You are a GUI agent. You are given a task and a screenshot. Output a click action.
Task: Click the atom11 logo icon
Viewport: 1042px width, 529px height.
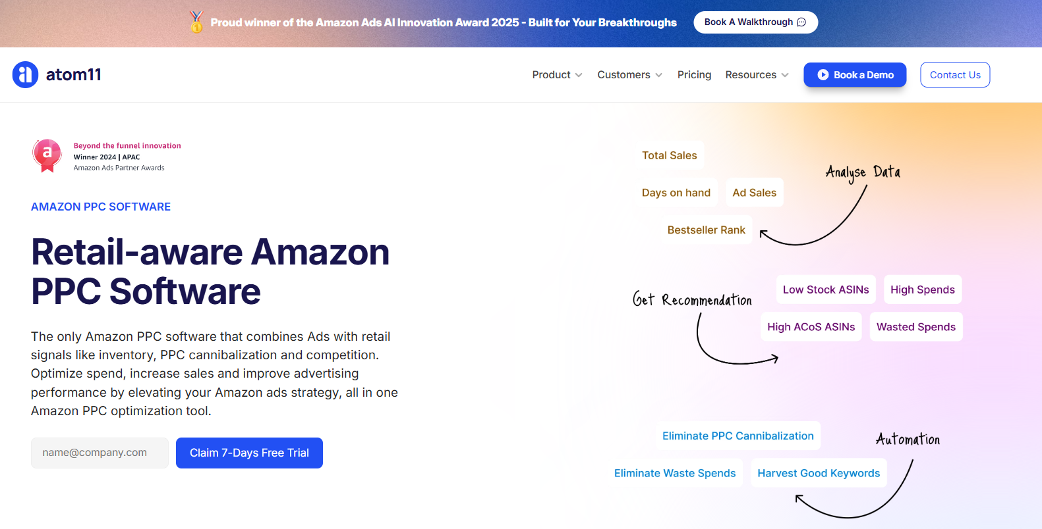pyautogui.click(x=25, y=74)
